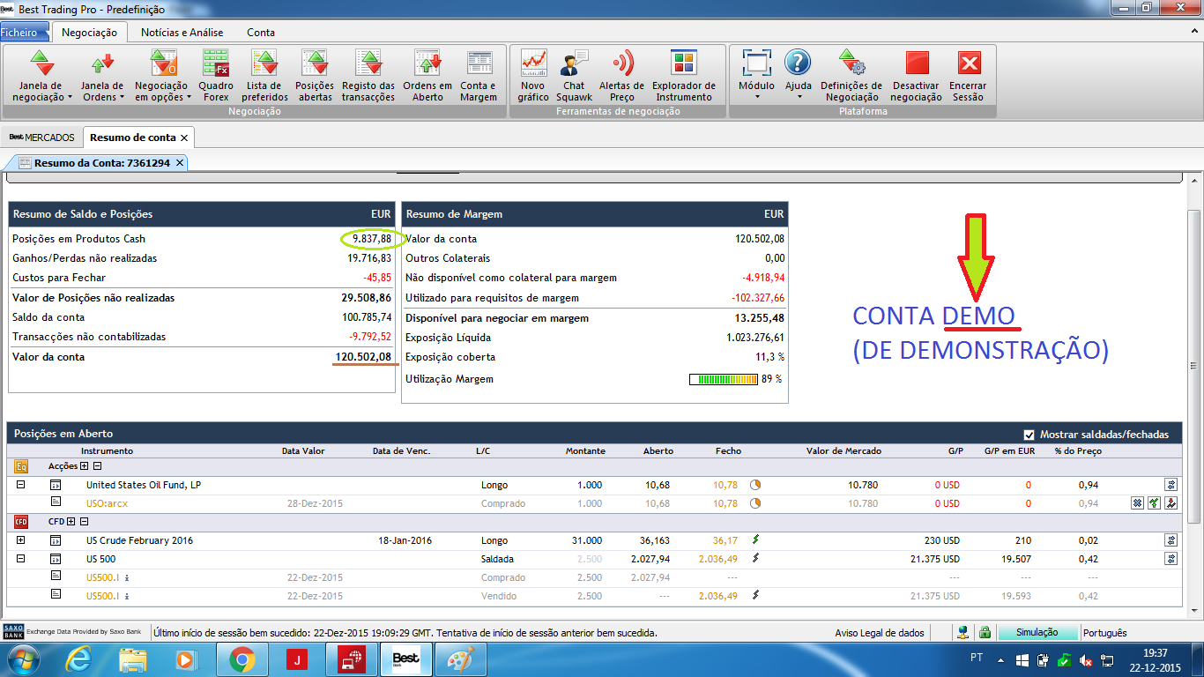Viewport: 1204px width, 677px height.
Task: Open the Janela de Ordens ribbon button
Action: [103, 76]
